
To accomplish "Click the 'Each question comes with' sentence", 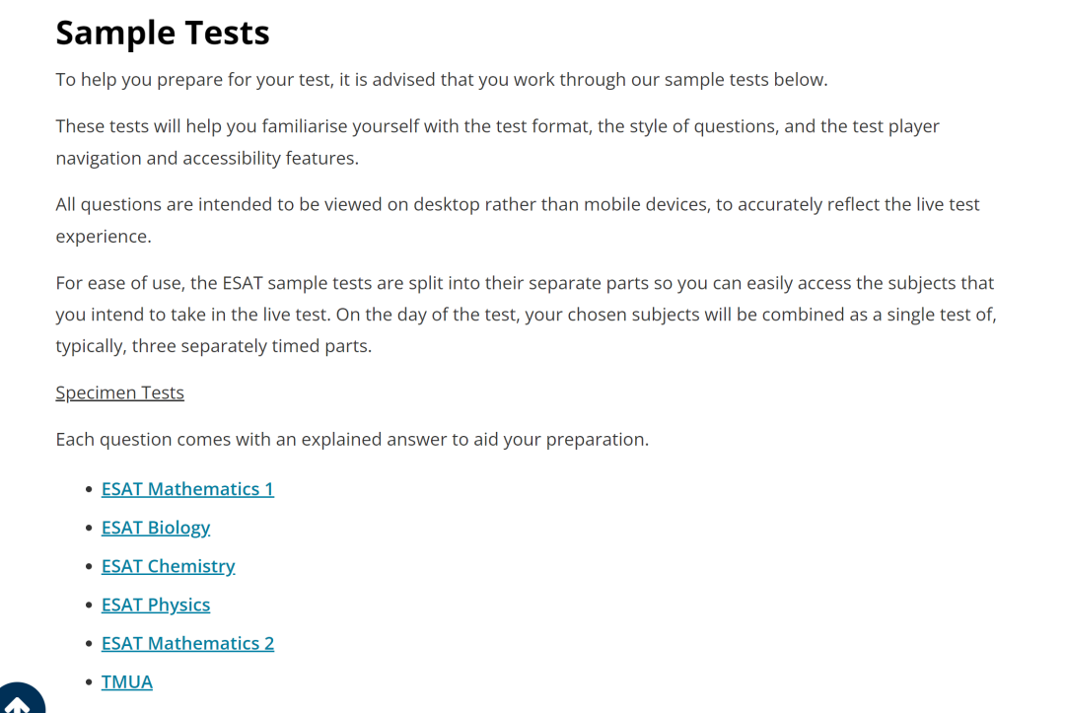I will 352,440.
